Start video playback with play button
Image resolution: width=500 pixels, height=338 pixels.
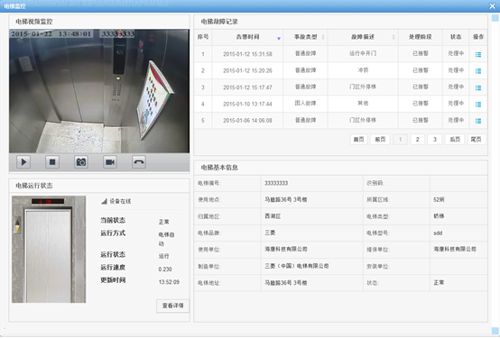point(23,162)
